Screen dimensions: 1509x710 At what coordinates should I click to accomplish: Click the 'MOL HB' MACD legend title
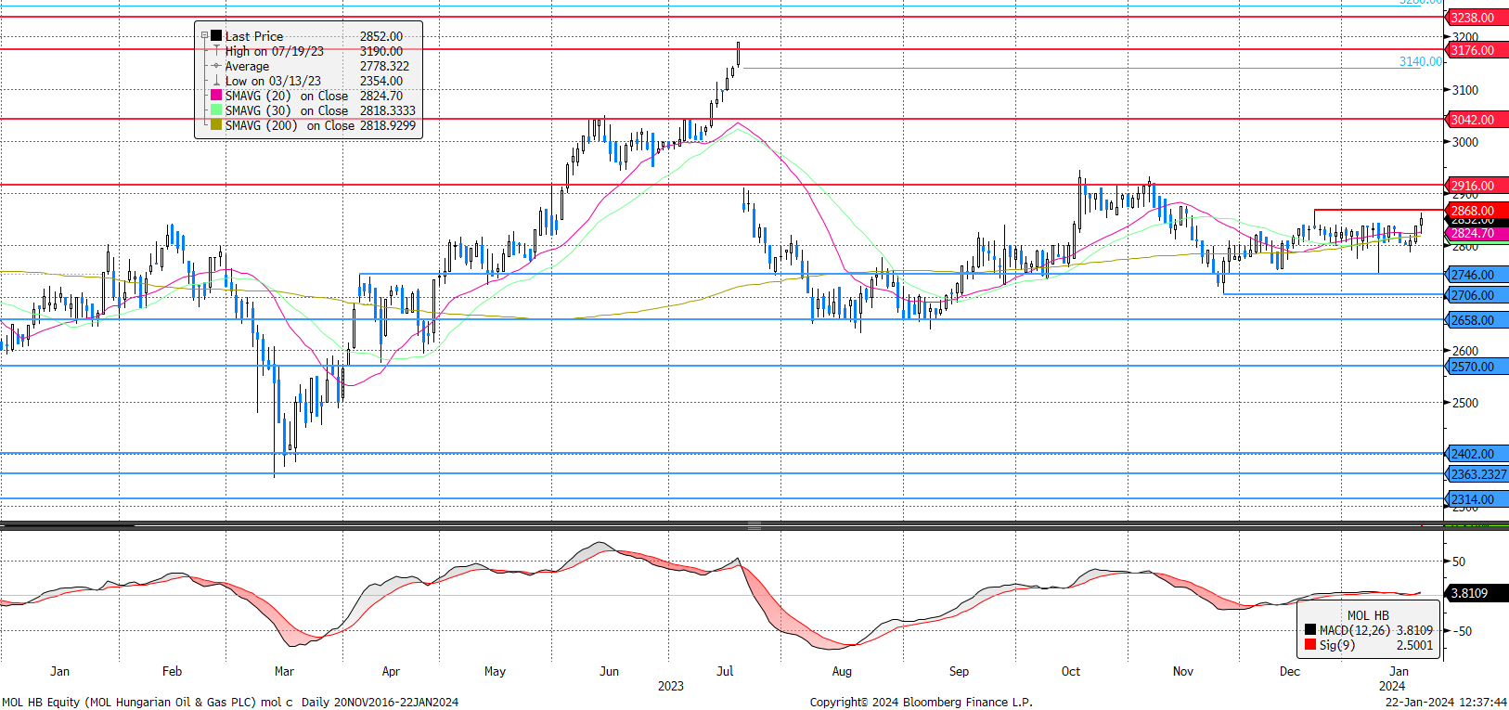(x=1368, y=615)
